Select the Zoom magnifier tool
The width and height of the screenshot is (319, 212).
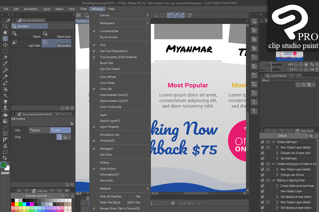(5, 26)
